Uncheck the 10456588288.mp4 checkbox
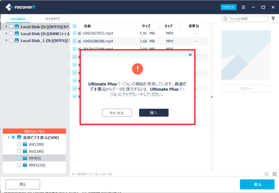This screenshot has height=193, width=279. [75, 41]
